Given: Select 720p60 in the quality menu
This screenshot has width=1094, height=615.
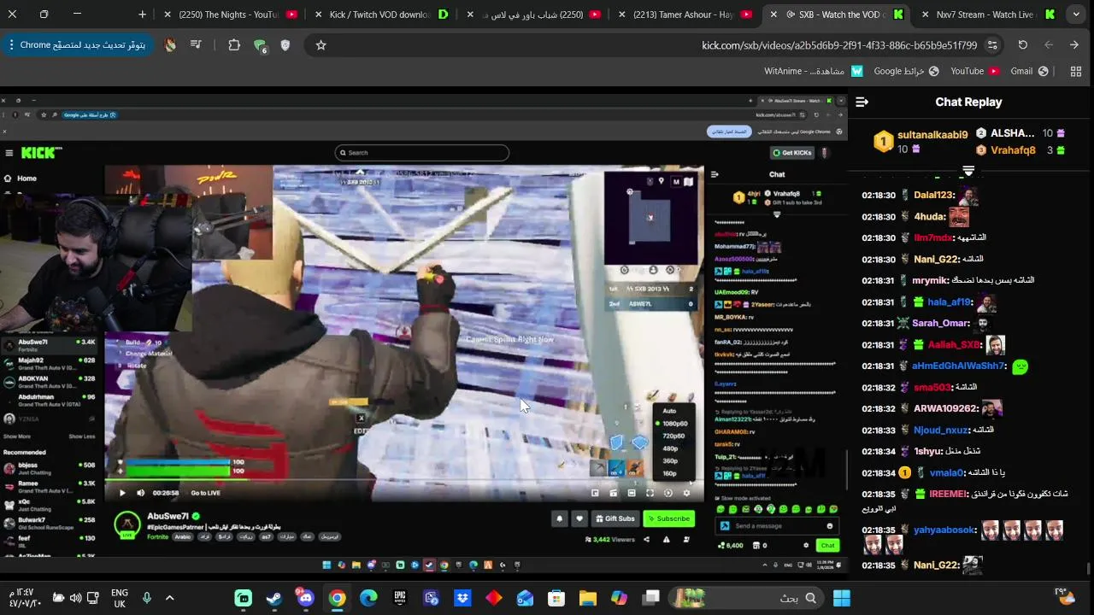Looking at the screenshot, I should click(x=674, y=436).
